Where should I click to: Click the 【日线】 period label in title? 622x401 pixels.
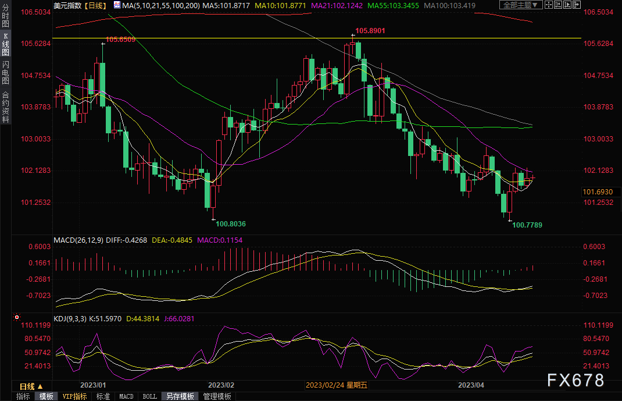point(95,5)
